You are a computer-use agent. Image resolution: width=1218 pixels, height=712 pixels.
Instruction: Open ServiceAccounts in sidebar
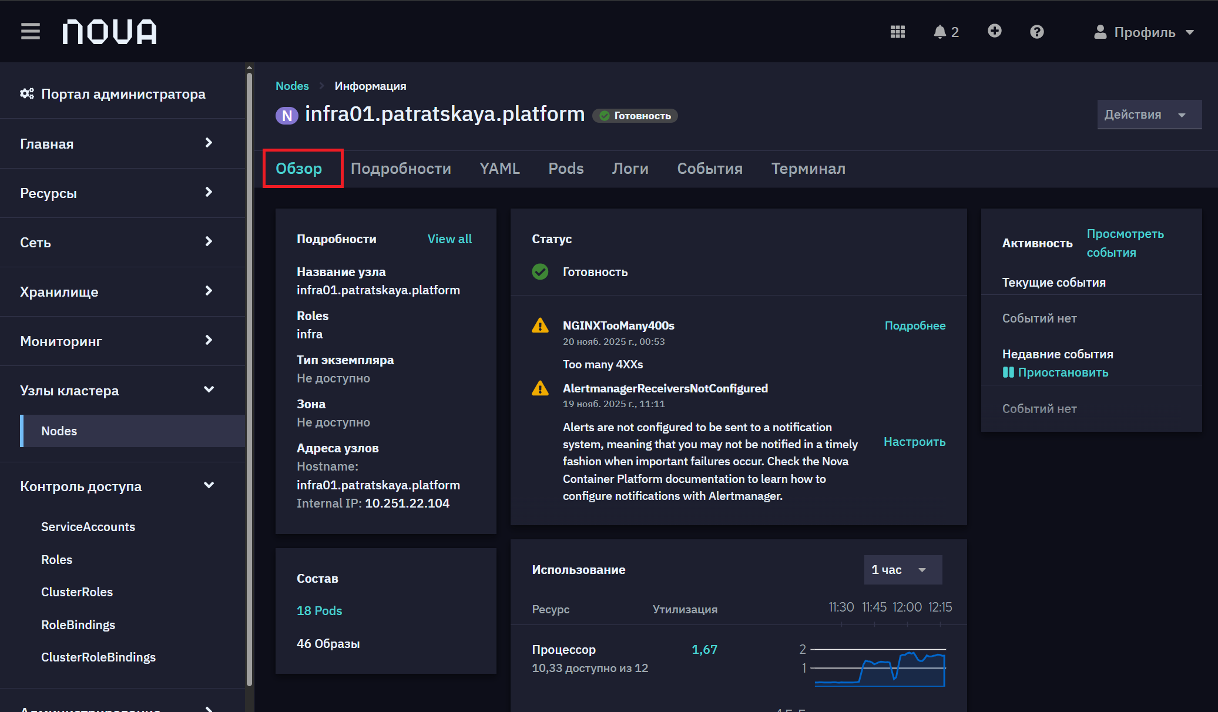point(88,526)
